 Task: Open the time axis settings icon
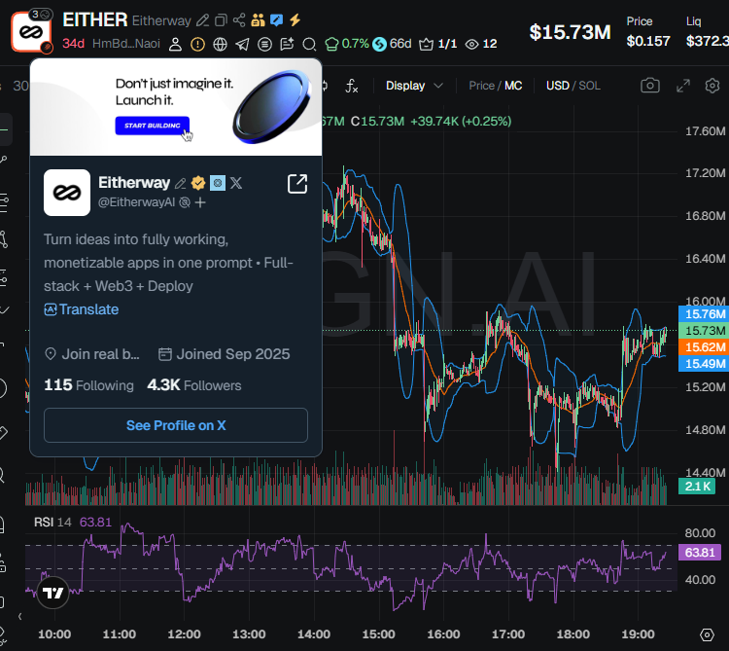(x=707, y=634)
